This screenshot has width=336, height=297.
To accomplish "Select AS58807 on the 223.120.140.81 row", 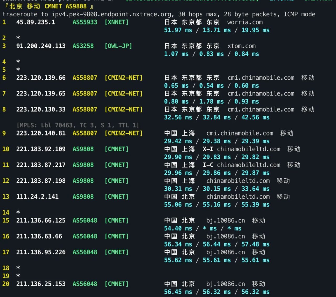I will coord(85,133).
